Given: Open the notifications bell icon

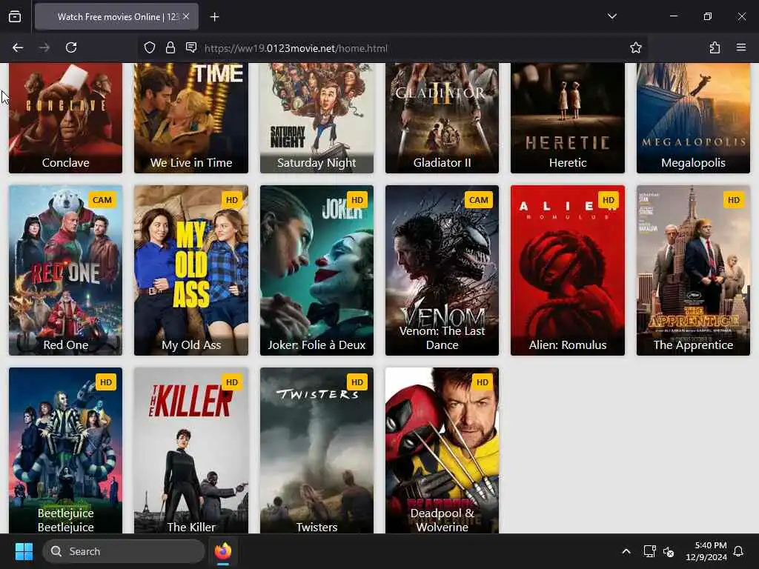Looking at the screenshot, I should [x=738, y=551].
